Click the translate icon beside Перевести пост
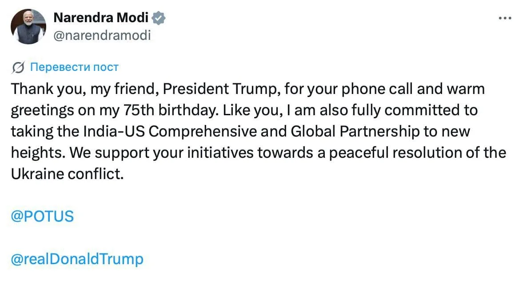The height and width of the screenshot is (281, 527). [19, 67]
